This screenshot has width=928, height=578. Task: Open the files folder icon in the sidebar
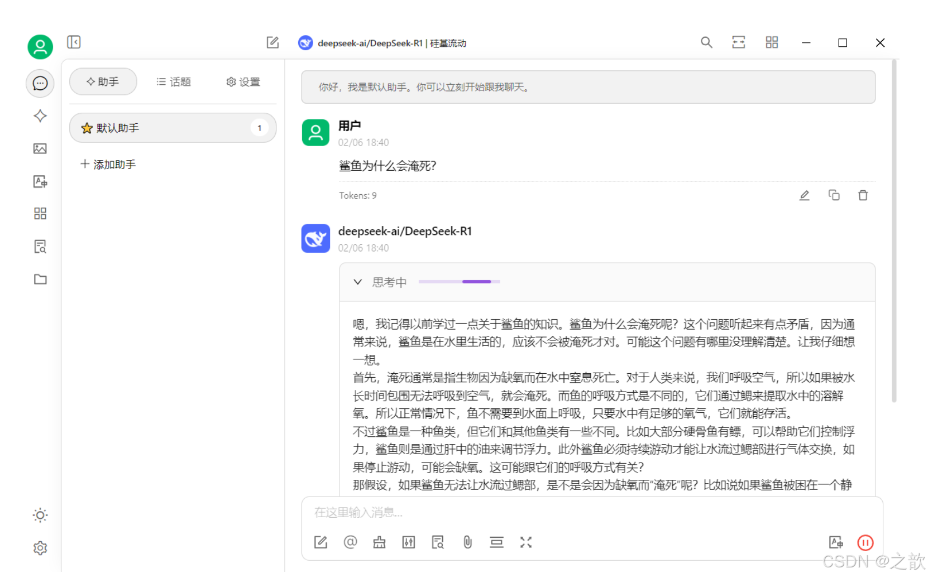coord(40,280)
